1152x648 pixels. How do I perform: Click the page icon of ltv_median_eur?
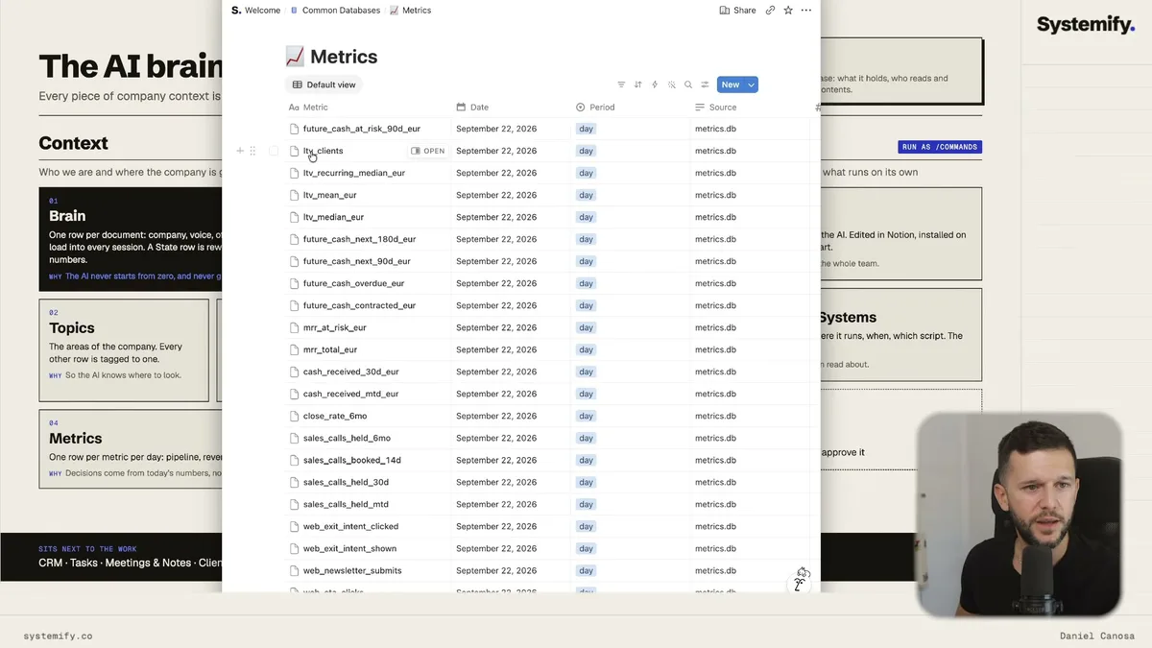click(x=295, y=217)
